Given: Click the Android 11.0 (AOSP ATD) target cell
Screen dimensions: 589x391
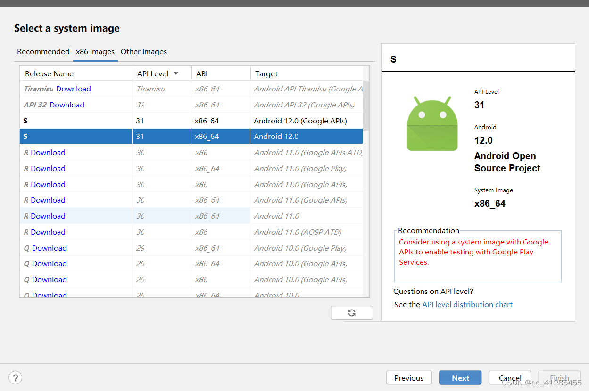Looking at the screenshot, I should pos(307,232).
